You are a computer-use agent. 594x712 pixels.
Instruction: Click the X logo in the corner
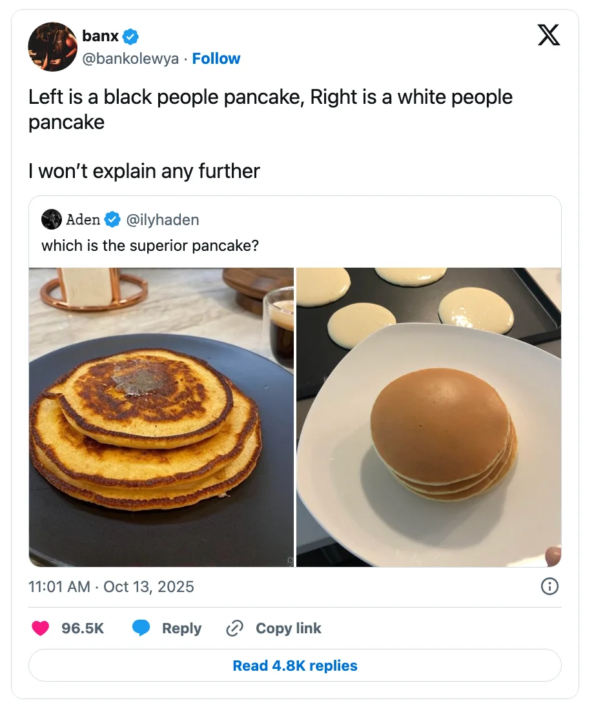(x=548, y=35)
